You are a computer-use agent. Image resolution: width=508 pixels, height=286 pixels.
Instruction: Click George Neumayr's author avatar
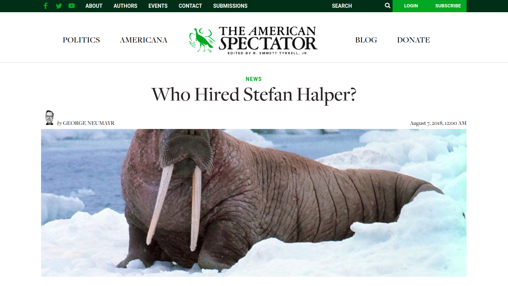(49, 118)
